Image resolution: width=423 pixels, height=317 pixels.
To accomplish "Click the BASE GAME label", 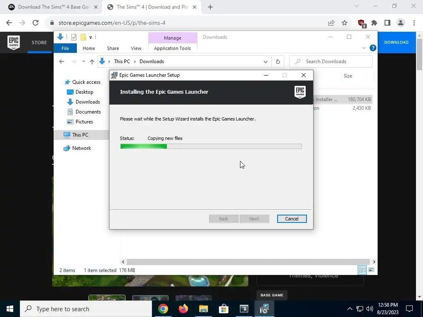I will [x=272, y=295].
